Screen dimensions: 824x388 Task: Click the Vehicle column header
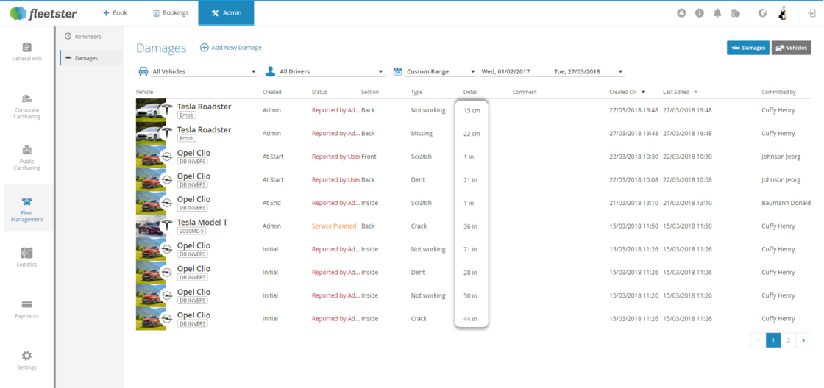144,92
